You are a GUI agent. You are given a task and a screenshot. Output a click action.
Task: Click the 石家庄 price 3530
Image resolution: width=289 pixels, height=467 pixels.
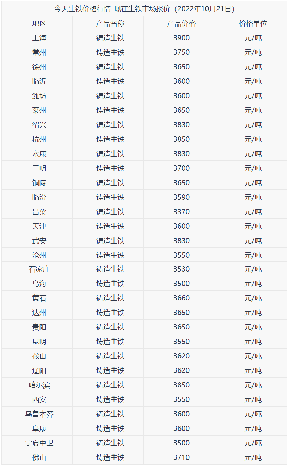[x=182, y=269]
